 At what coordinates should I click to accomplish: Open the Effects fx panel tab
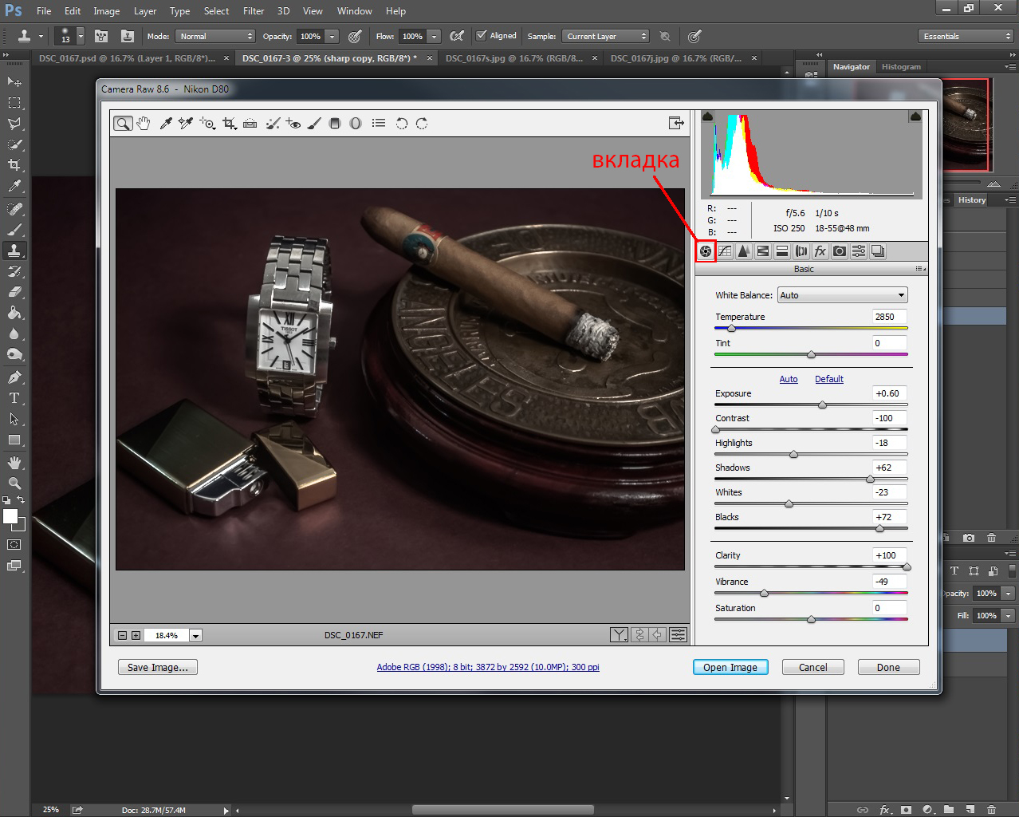coord(820,251)
